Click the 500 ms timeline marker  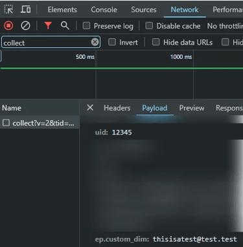click(x=85, y=57)
